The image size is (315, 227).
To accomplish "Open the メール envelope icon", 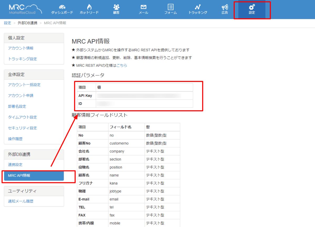I will point(143,7).
